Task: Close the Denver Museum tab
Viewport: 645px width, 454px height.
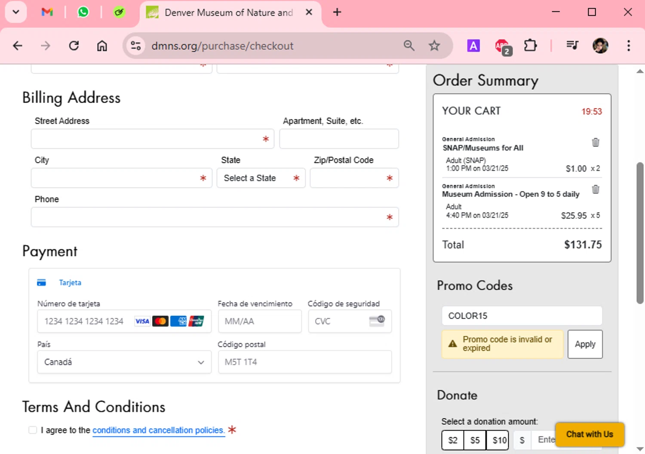Action: coord(309,12)
